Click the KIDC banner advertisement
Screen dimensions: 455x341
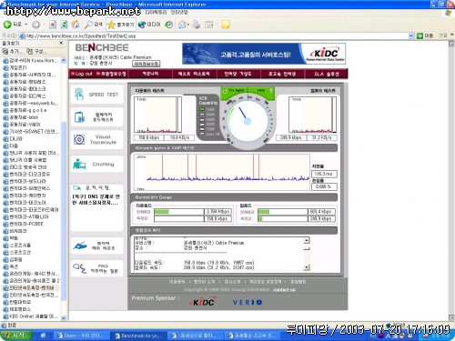point(264,54)
